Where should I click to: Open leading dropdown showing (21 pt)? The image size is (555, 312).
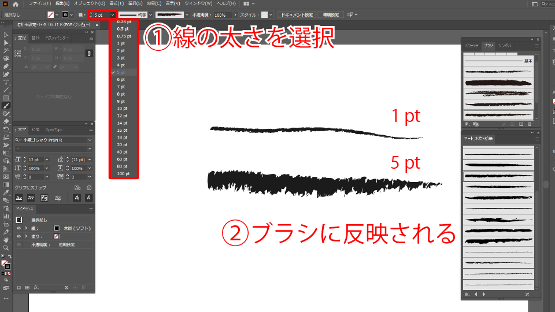point(90,159)
